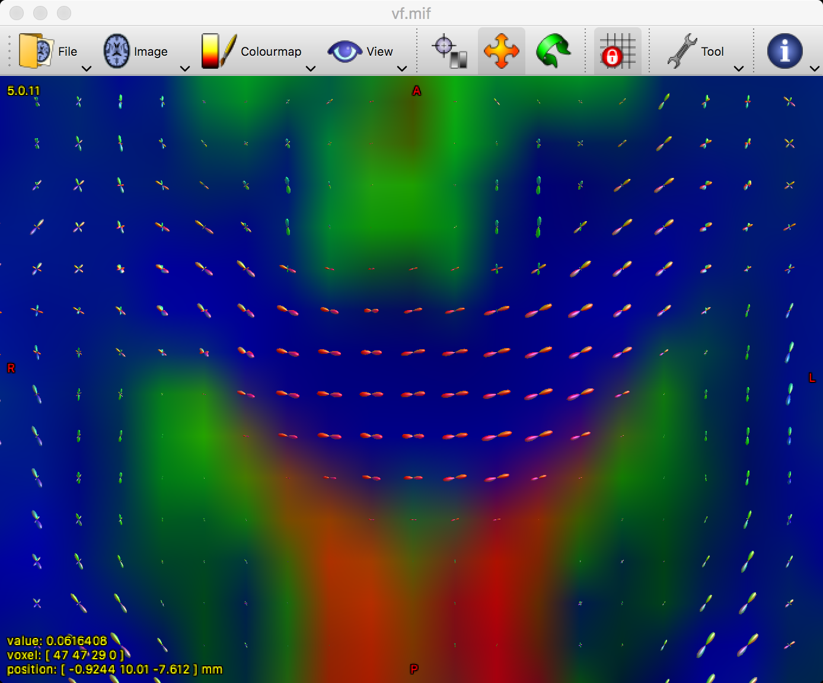Click the Image brain icon
Screen dimensions: 823x683
pyautogui.click(x=117, y=51)
